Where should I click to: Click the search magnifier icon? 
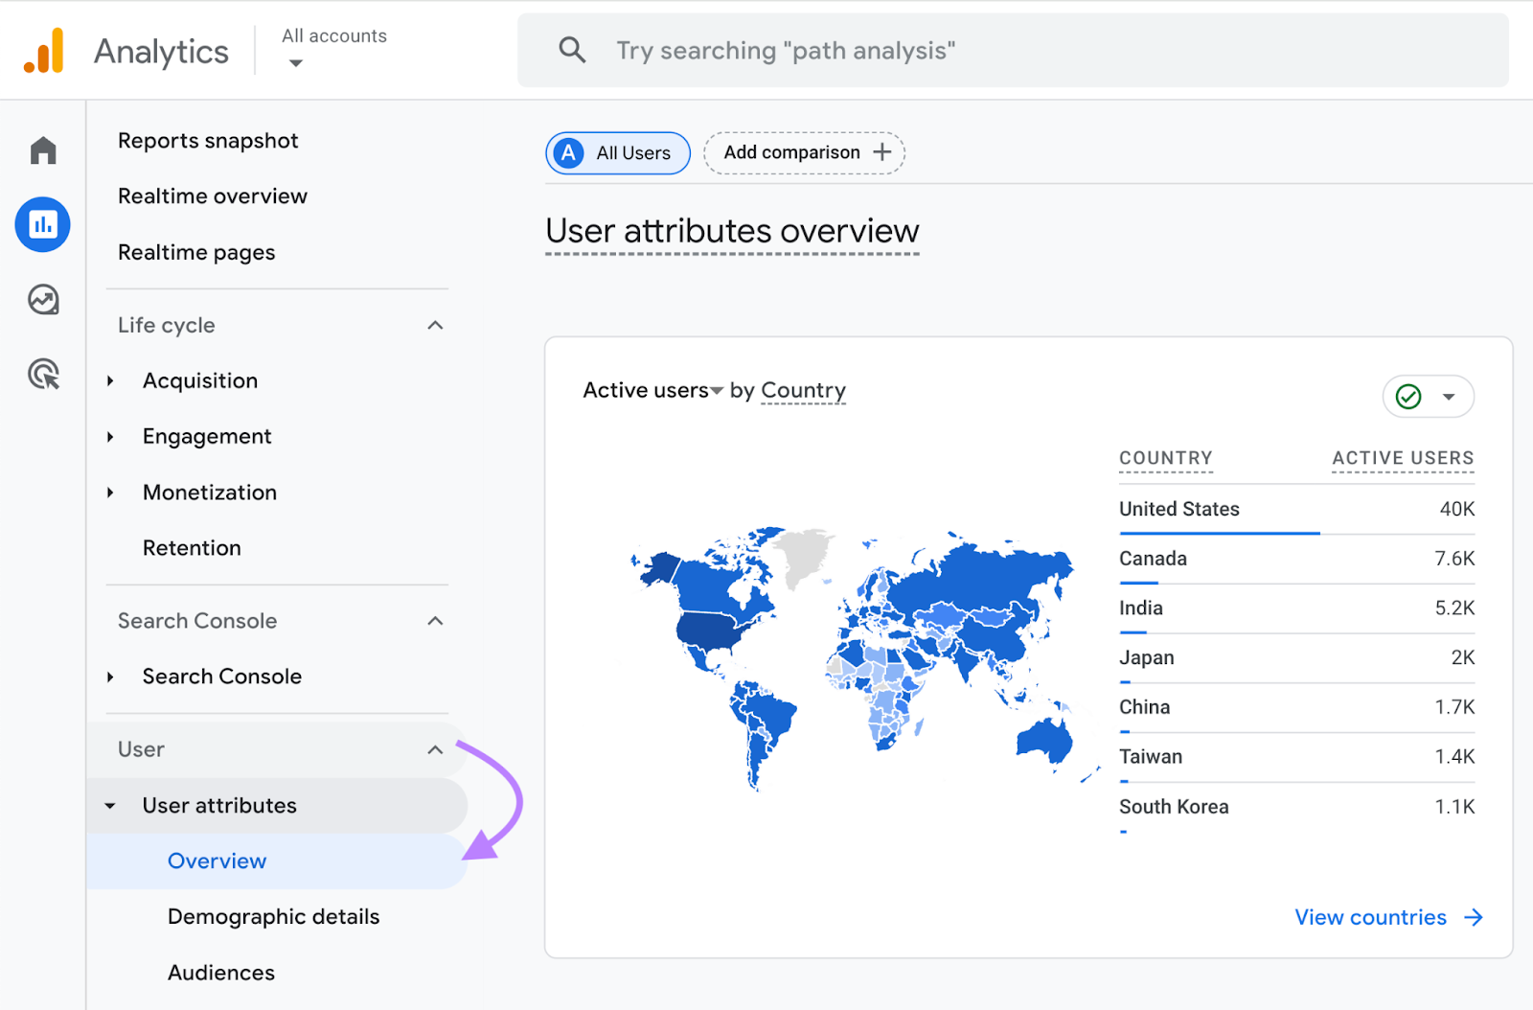point(572,50)
